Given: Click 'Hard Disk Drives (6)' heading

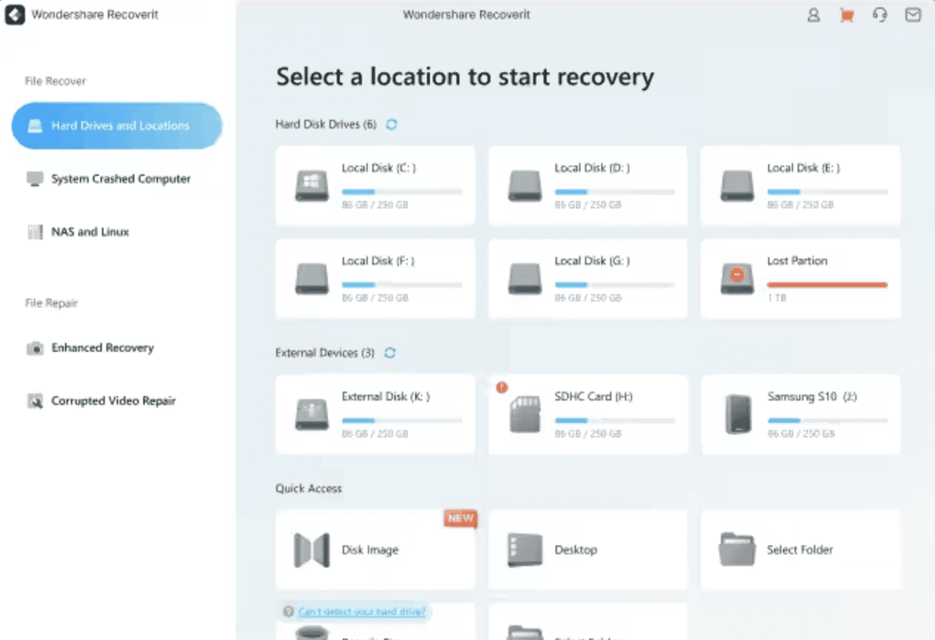Looking at the screenshot, I should tap(326, 125).
